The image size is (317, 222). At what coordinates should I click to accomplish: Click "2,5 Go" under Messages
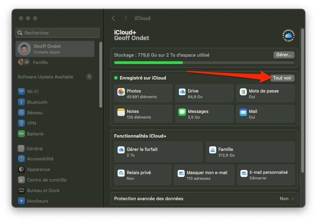pyautogui.click(x=194, y=117)
